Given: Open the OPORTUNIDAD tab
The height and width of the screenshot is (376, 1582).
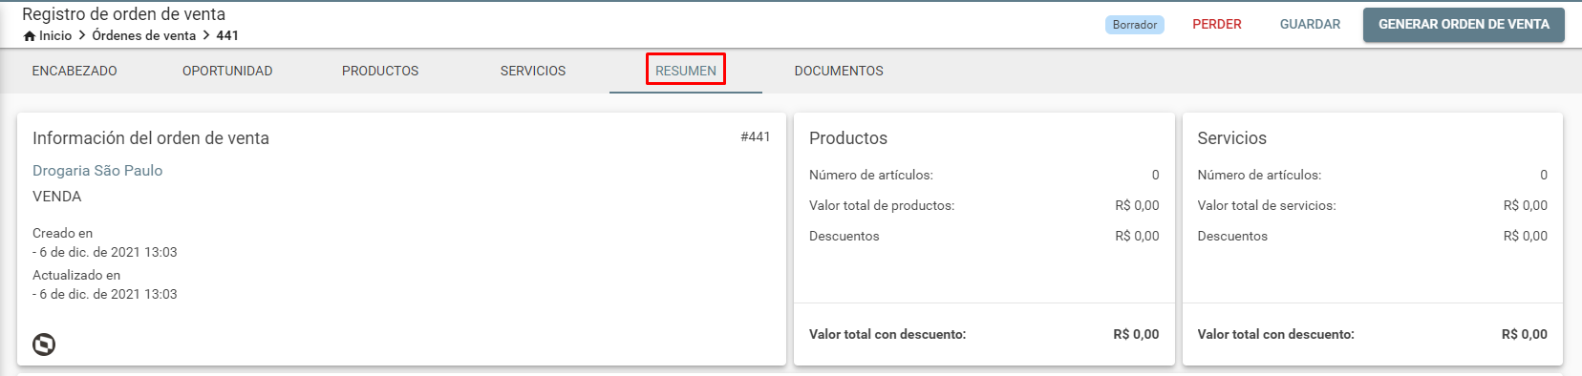Looking at the screenshot, I should tap(227, 71).
